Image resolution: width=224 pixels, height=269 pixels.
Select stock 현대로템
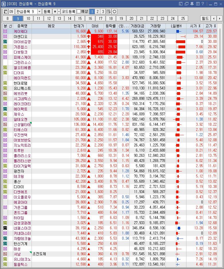(x=20, y=83)
